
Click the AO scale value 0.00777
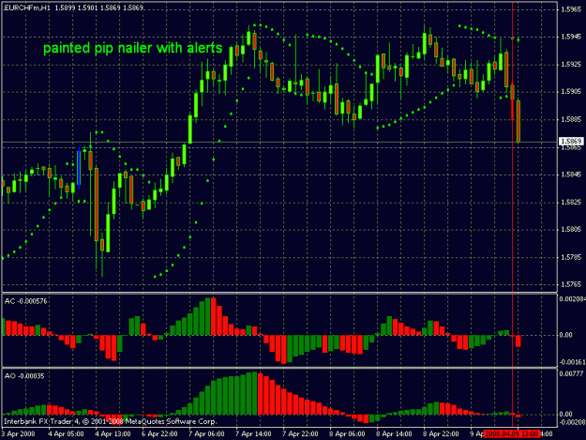[x=572, y=373]
